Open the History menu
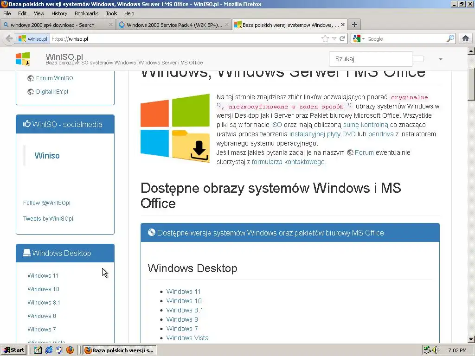This screenshot has width=475, height=356. [x=59, y=13]
